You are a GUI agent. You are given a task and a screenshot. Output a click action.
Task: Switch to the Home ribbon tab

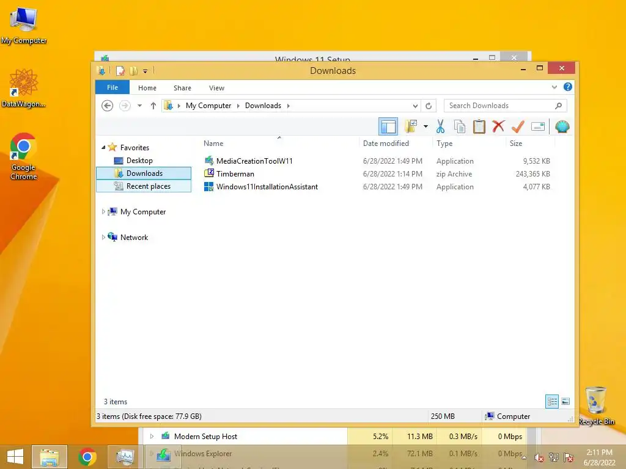click(147, 88)
